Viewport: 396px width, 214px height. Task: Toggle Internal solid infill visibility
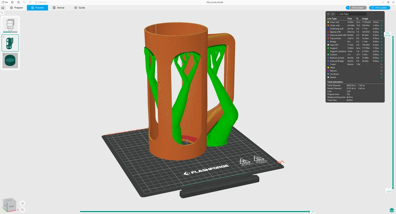(x=382, y=35)
